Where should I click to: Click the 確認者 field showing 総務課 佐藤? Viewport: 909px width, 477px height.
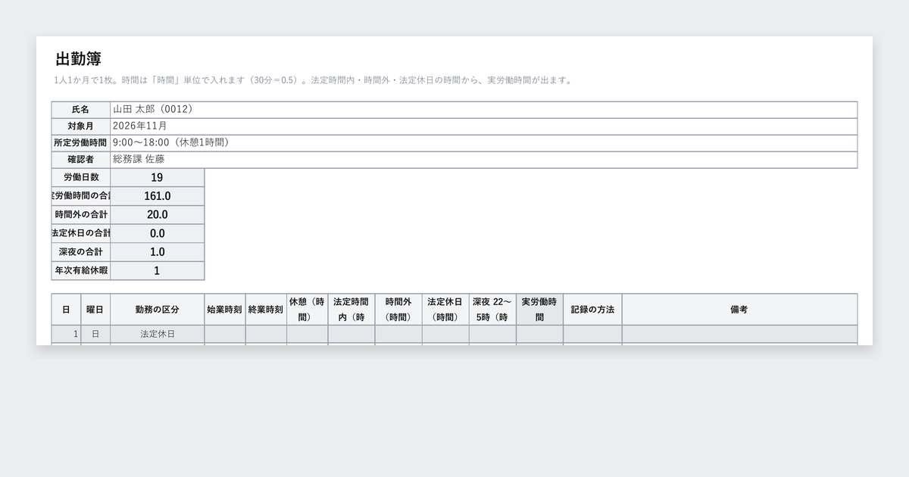(x=484, y=160)
